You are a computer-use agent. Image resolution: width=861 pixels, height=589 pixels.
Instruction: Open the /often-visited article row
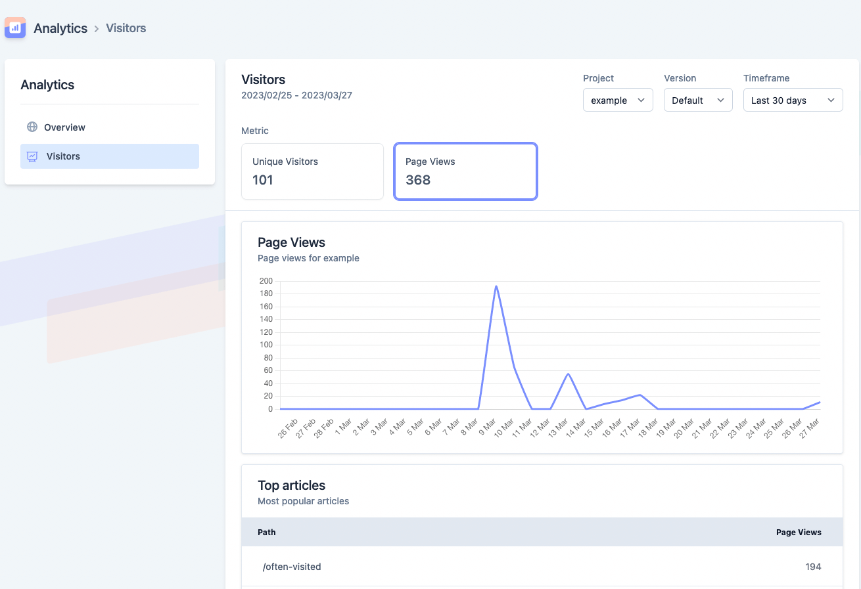point(292,566)
